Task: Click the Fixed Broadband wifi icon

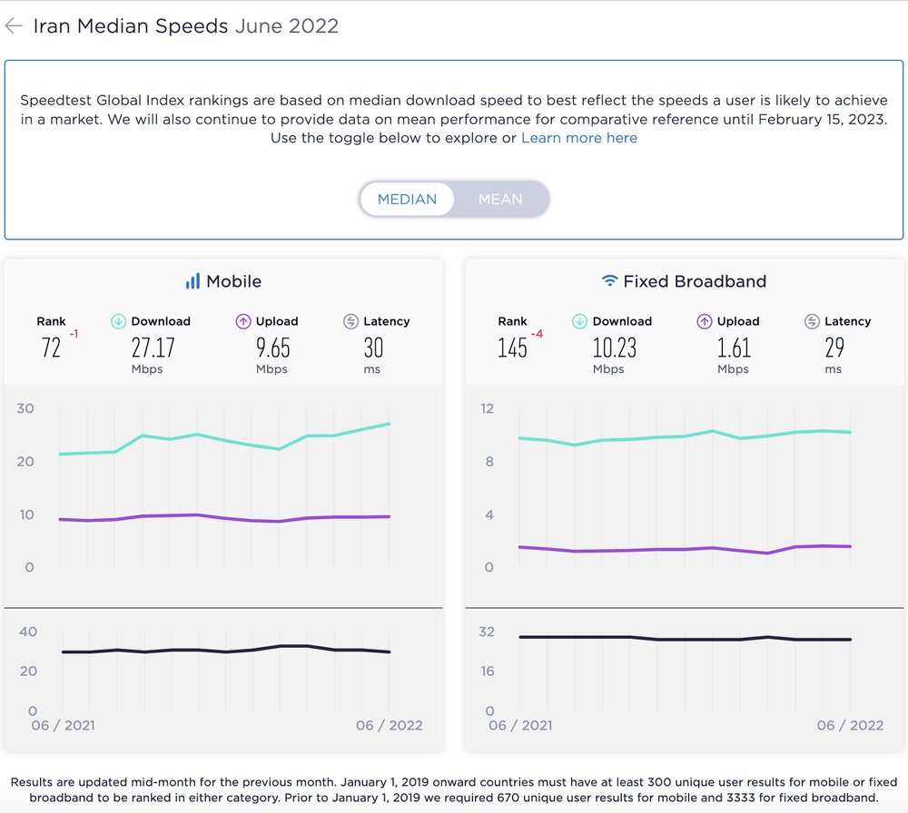Action: [609, 281]
